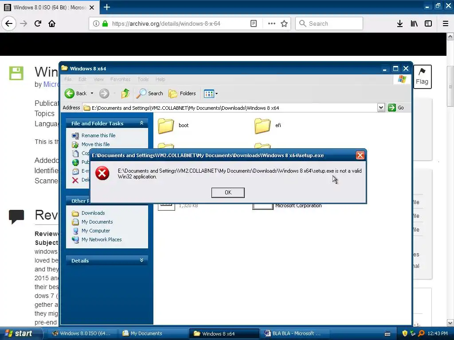Open the Favorites menu in Explorer
The height and width of the screenshot is (340, 454).
pyautogui.click(x=120, y=79)
